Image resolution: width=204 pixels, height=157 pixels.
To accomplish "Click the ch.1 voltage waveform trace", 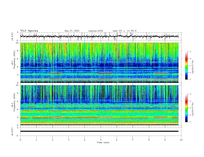I will (x=99, y=36).
